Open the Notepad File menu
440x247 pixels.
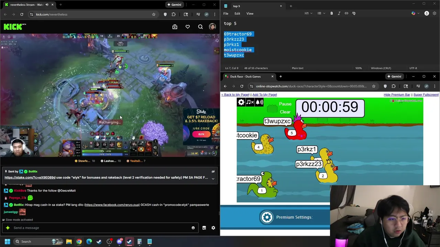pyautogui.click(x=226, y=13)
